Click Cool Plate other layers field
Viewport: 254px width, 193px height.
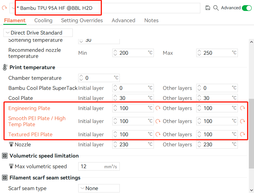pos(217,98)
